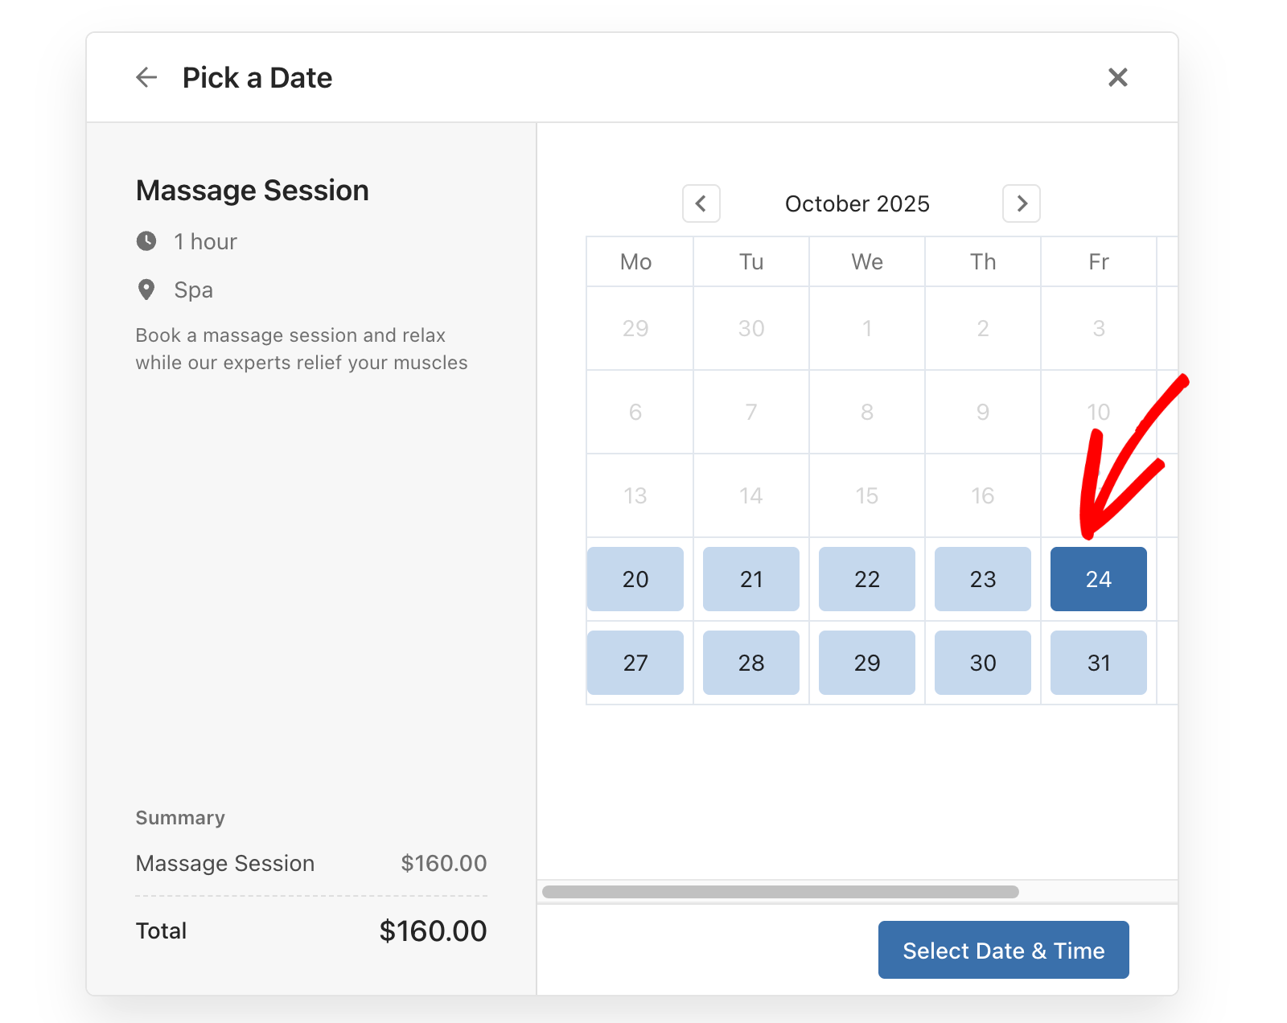Viewport: 1287px width, 1023px height.
Task: Advance calendar to next month
Action: (1022, 203)
